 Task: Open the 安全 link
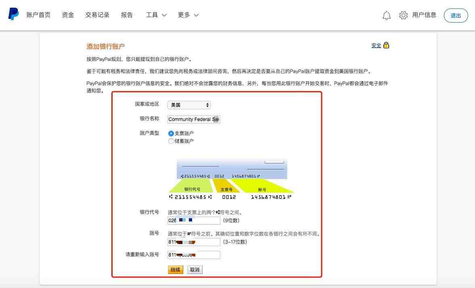[376, 46]
